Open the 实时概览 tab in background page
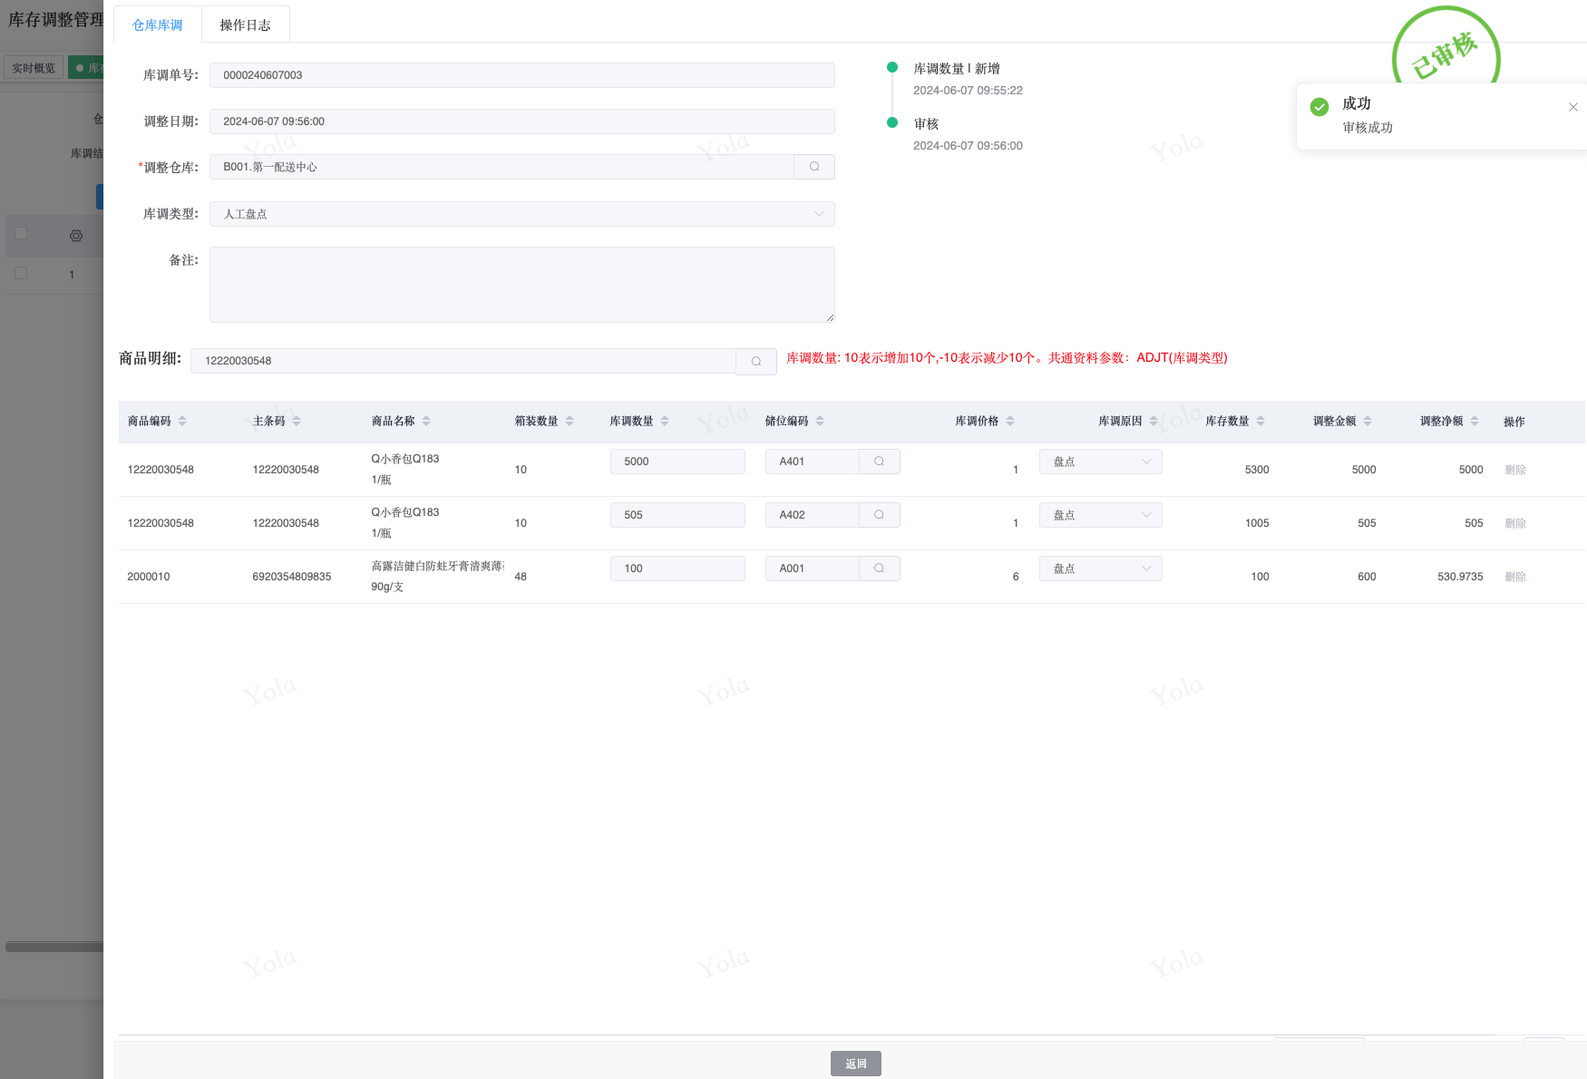 (x=34, y=68)
